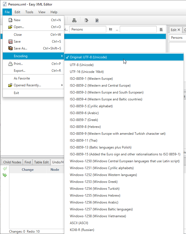The width and height of the screenshot is (186, 234).
Task: Select Windows-1251 Cyrillic alphabets encoding
Action: pos(124,168)
